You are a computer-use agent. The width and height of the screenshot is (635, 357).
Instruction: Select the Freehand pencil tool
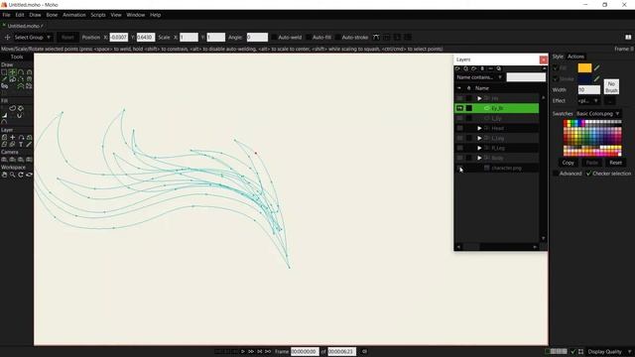tap(4, 79)
